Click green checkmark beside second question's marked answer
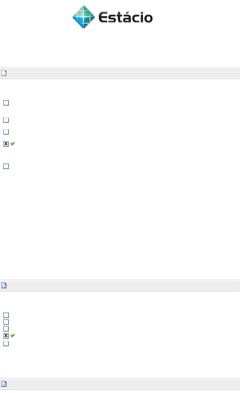The height and width of the screenshot is (393, 240). pyautogui.click(x=12, y=336)
